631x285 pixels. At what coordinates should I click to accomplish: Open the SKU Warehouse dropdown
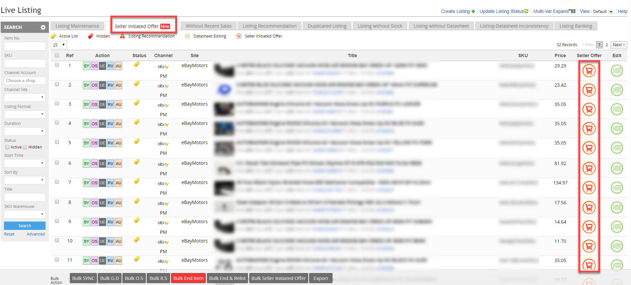25,214
